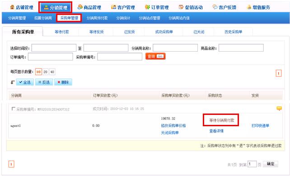Image resolution: width=290 pixels, height=176 pixels.
Task: Click the 反选 invert selection button
Action: (44, 82)
